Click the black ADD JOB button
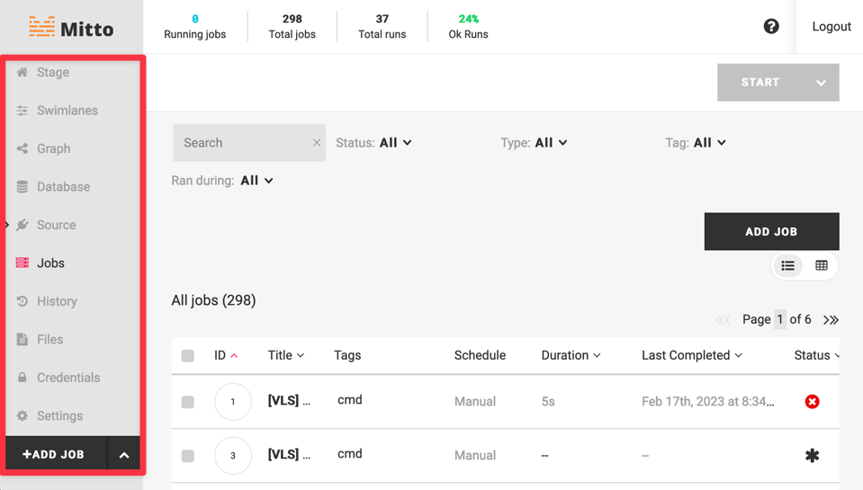The width and height of the screenshot is (863, 490). click(771, 231)
